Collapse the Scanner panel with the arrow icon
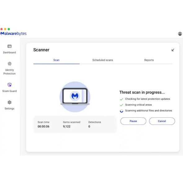This screenshot has height=183, width=183. (173, 50)
